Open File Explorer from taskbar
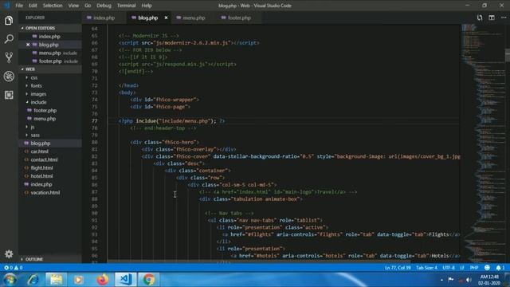The height and width of the screenshot is (287, 510). pos(56,280)
